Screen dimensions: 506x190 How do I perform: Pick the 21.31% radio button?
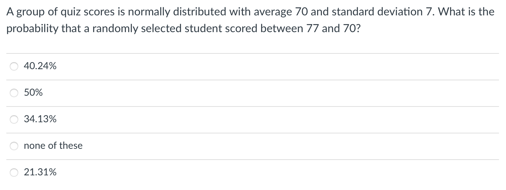click(14, 173)
